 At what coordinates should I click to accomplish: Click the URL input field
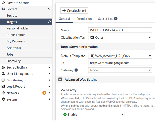pyautogui.click(x=120, y=63)
